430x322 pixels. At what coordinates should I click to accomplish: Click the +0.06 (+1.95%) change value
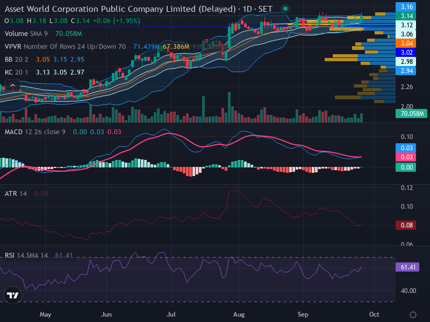tap(117, 21)
